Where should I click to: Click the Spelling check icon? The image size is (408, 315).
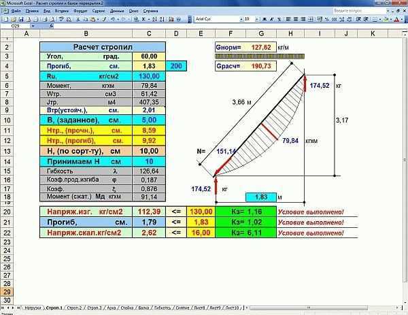click(62, 19)
